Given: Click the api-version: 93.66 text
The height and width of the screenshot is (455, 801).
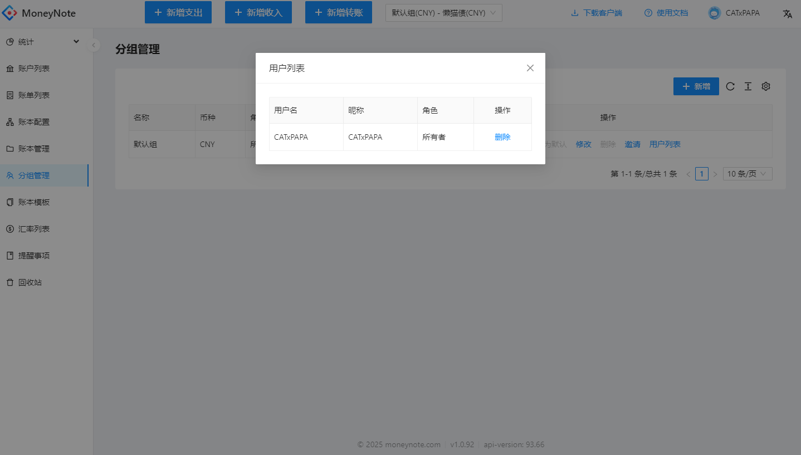Looking at the screenshot, I should pos(514,444).
